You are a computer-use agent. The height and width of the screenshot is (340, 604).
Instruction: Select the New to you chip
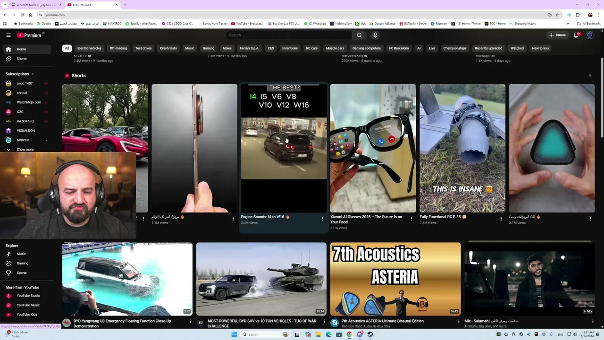[x=540, y=48]
